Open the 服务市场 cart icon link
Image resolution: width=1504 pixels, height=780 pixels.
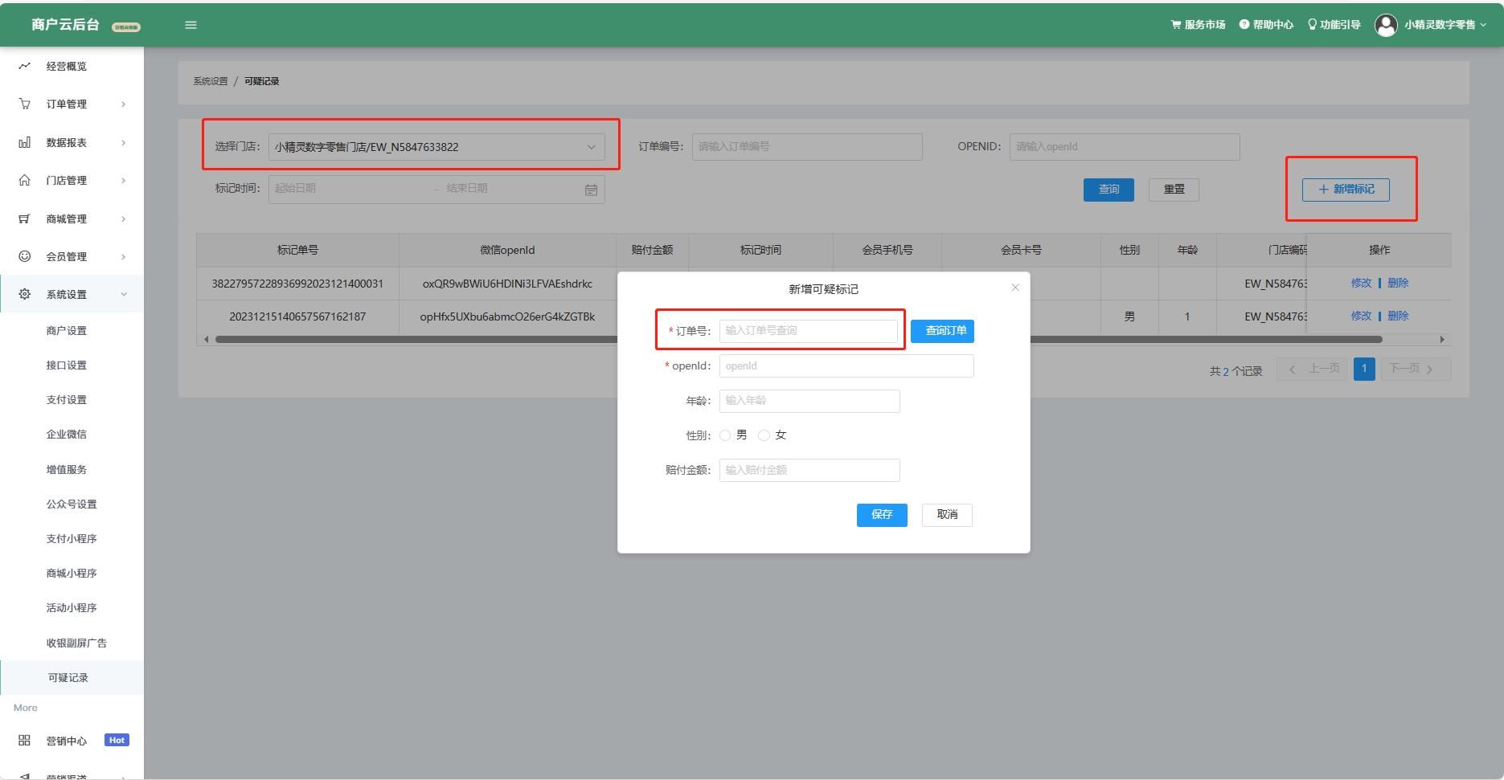[1198, 25]
